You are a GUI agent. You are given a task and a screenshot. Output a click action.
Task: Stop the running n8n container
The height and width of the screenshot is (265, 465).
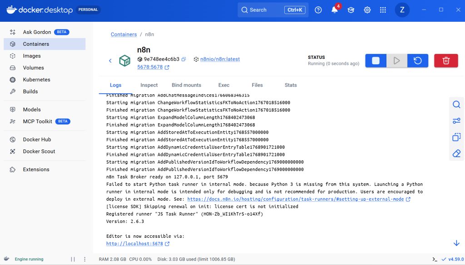(x=376, y=61)
